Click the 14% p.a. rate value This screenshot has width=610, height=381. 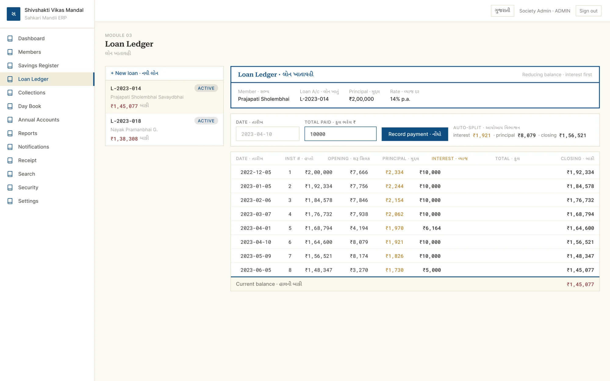pyautogui.click(x=400, y=99)
